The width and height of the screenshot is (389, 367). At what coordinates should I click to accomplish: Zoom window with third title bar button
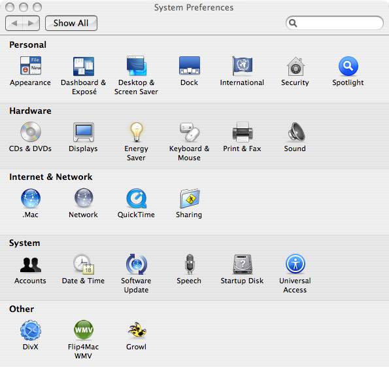tap(37, 7)
